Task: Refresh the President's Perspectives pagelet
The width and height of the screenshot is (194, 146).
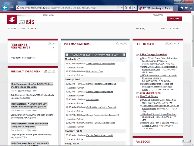Action: 49,44
